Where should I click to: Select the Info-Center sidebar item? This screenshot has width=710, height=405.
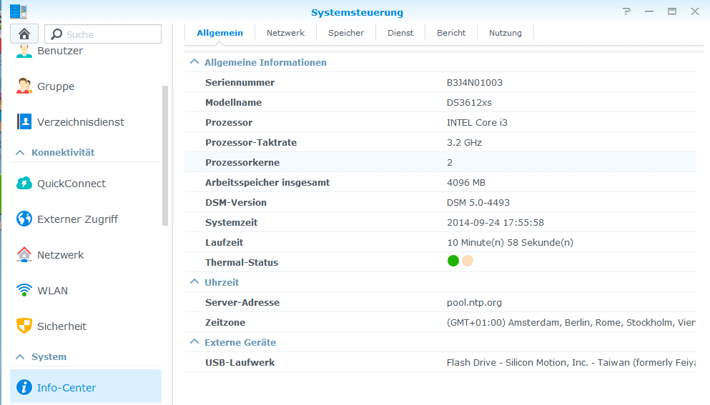pos(86,387)
